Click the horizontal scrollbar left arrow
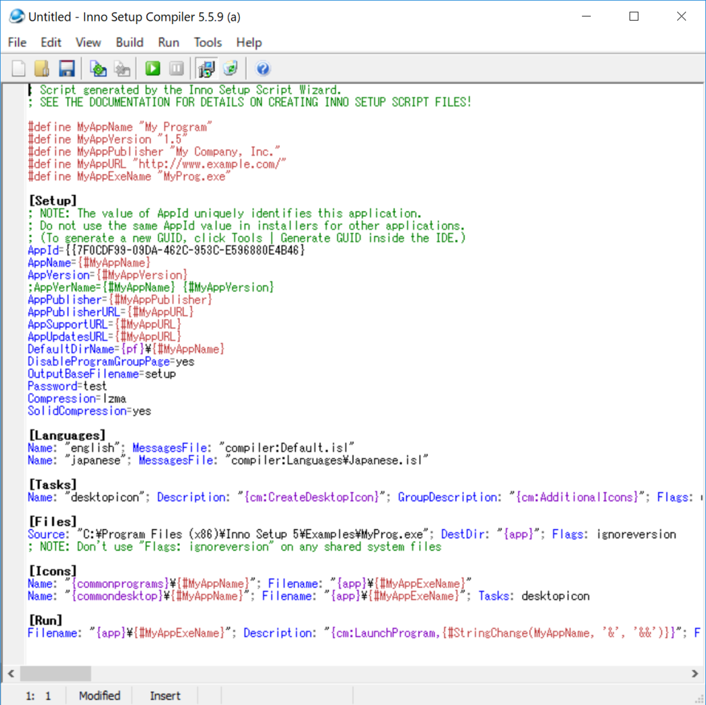Image resolution: width=706 pixels, height=705 pixels. (x=11, y=674)
